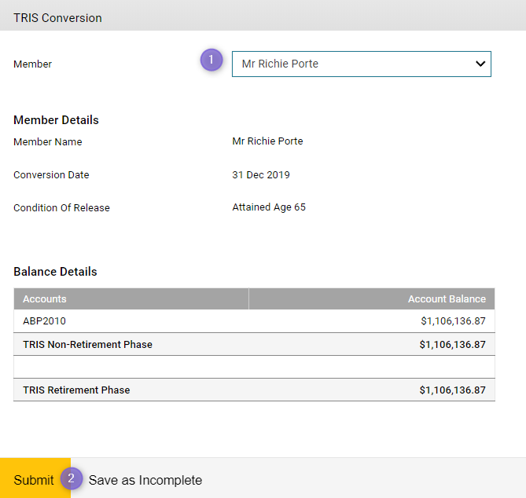Screen dimensions: 526x498
Task: Click Save as Incomplete
Action: [x=145, y=480]
